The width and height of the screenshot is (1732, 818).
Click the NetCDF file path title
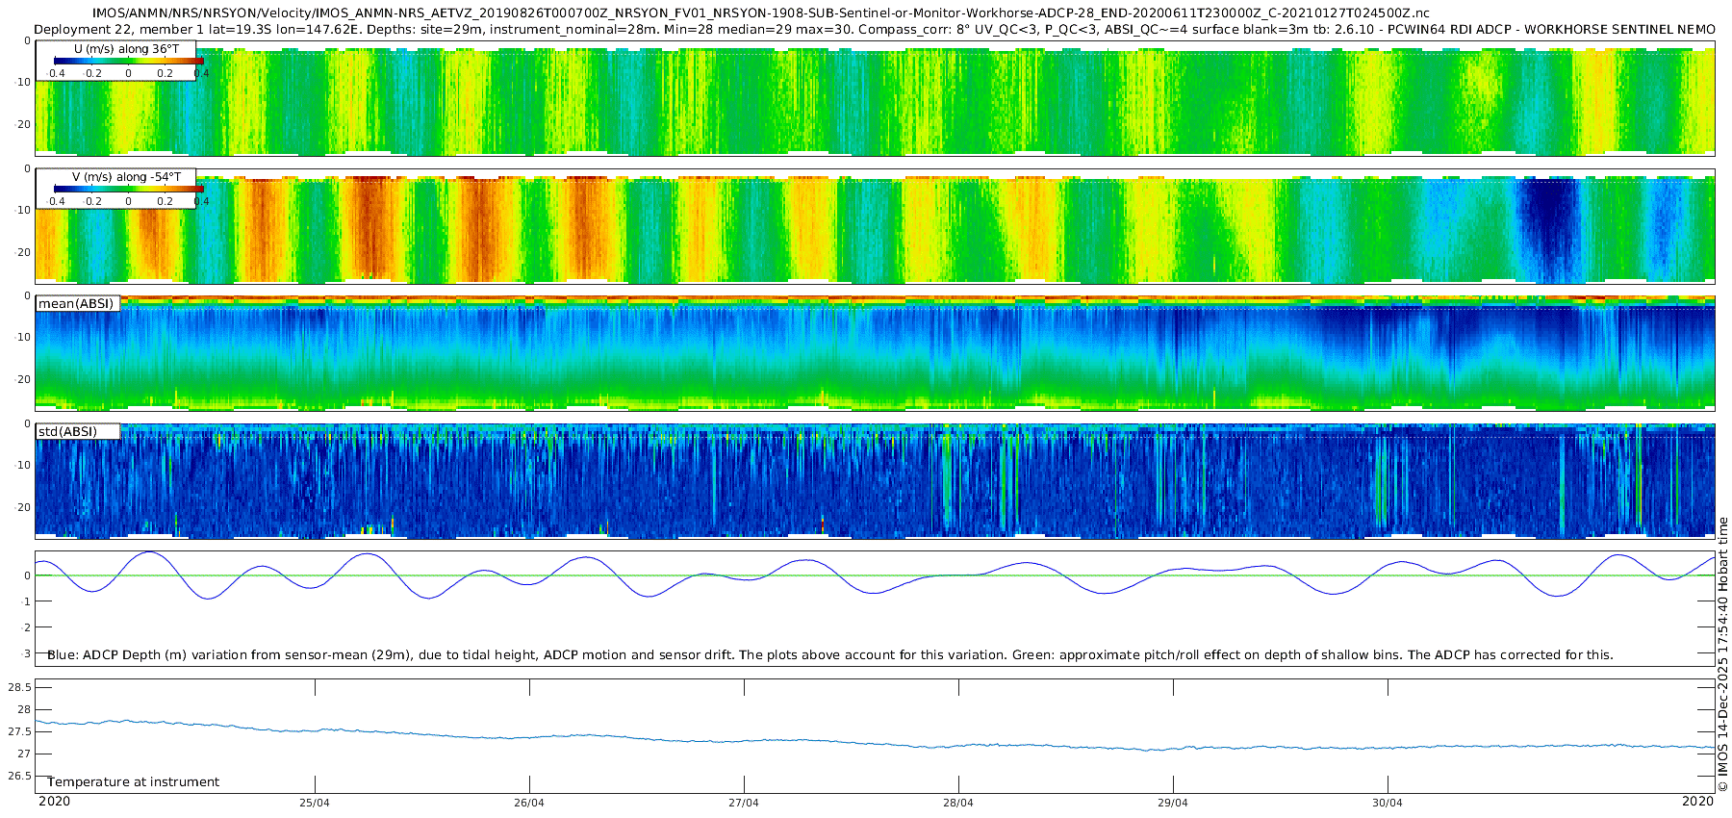pos(760,13)
